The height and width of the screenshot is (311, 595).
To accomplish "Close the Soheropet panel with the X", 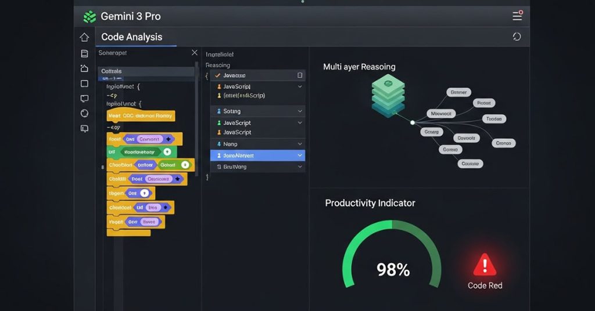I will (x=194, y=53).
